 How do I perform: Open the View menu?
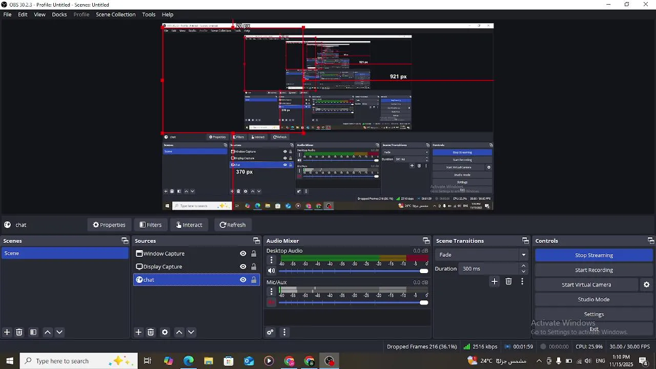39,14
